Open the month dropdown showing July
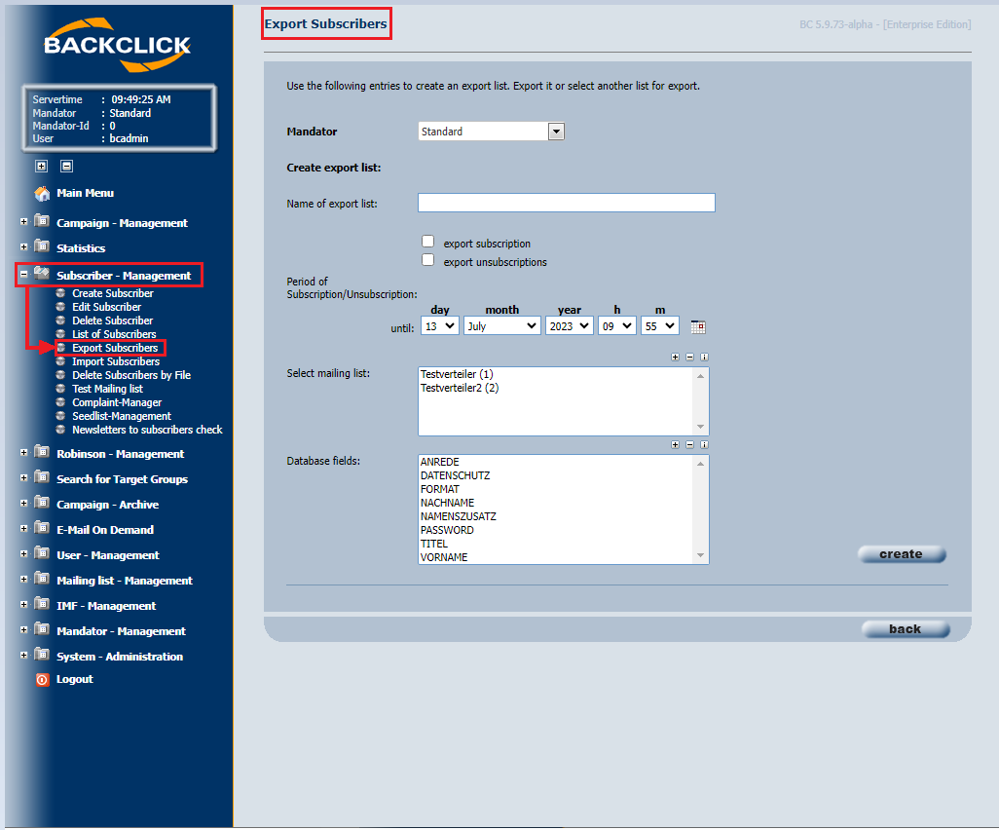The height and width of the screenshot is (830, 999). (502, 325)
